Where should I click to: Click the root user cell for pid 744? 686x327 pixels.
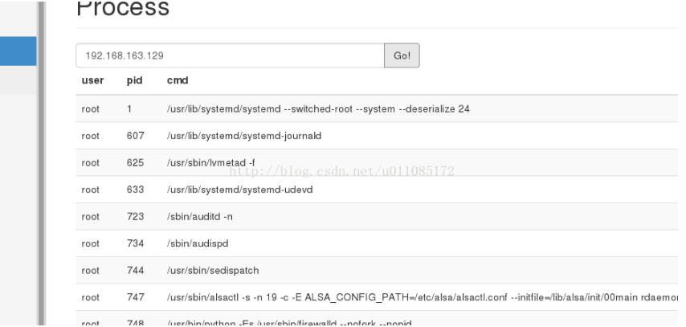[x=91, y=272]
